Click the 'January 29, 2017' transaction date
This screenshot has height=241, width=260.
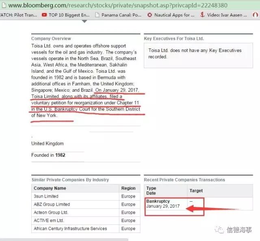163,206
